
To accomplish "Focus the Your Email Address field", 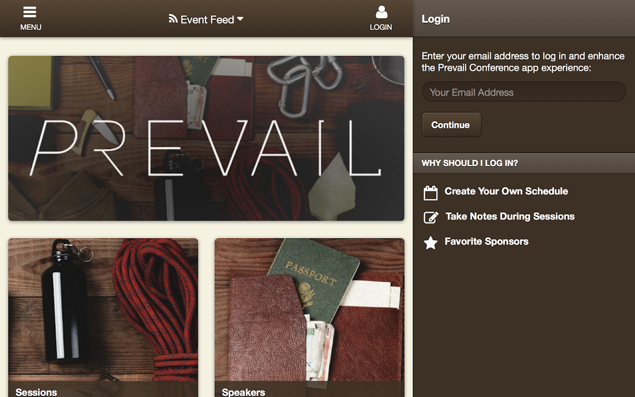I will (x=524, y=92).
